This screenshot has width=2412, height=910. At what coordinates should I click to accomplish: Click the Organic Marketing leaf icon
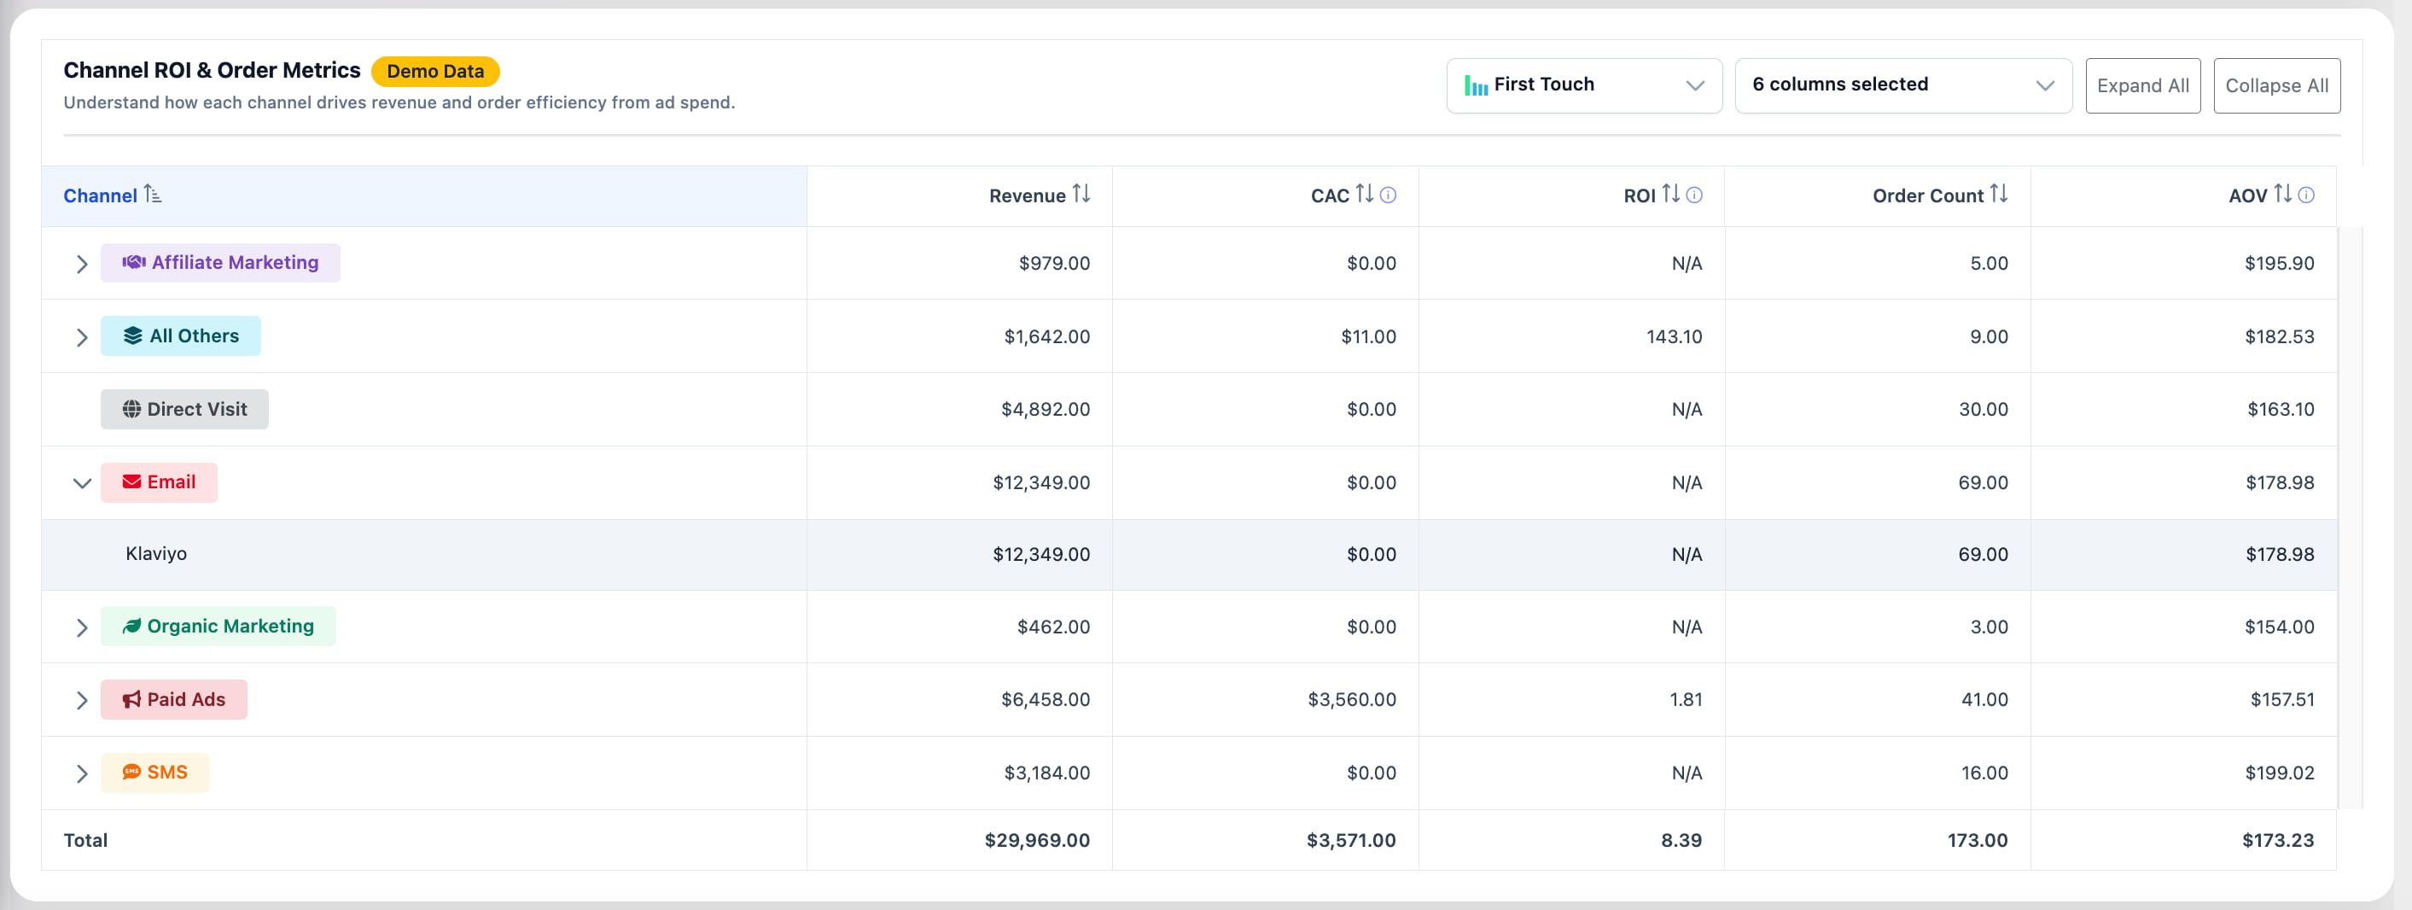(x=132, y=626)
